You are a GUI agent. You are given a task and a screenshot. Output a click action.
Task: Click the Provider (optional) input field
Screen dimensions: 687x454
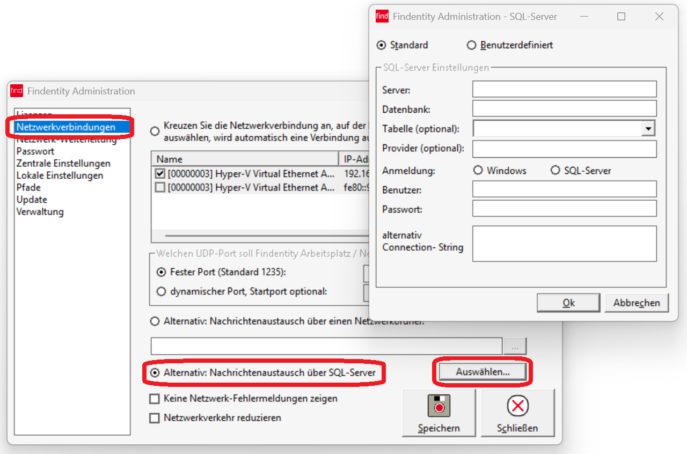click(565, 149)
